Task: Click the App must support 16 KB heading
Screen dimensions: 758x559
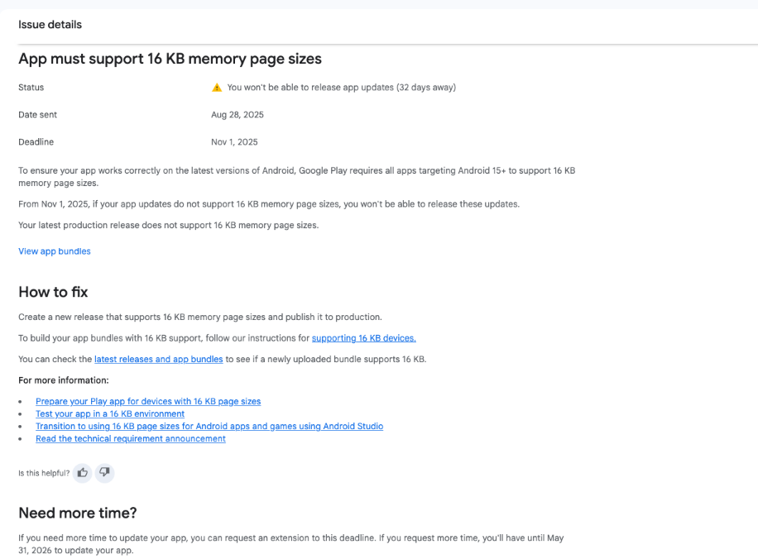Action: click(170, 59)
